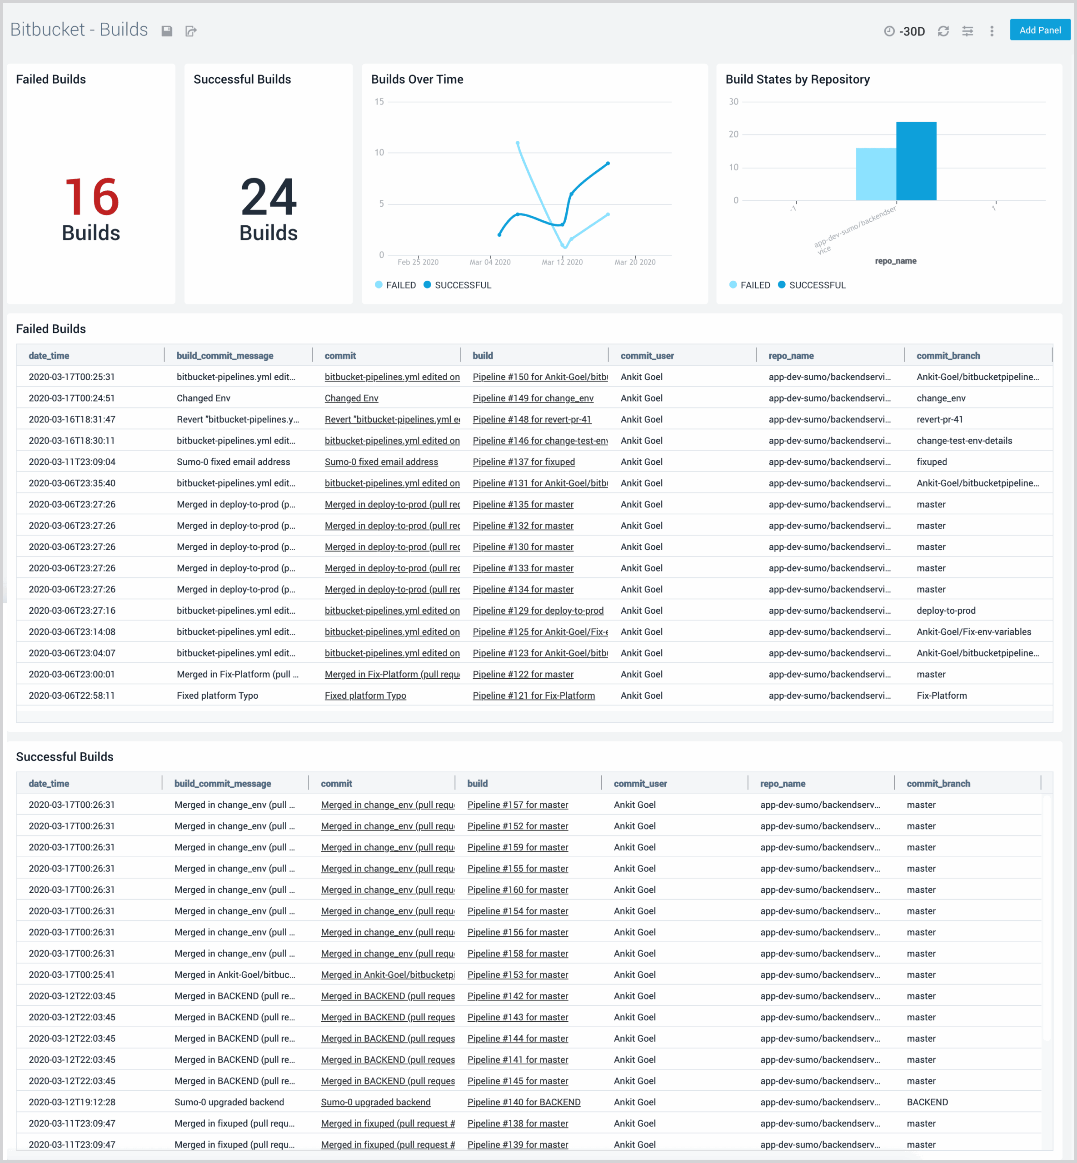Save the Bitbucket - Builds dashboard
Viewport: 1077px width, 1163px height.
tap(167, 30)
